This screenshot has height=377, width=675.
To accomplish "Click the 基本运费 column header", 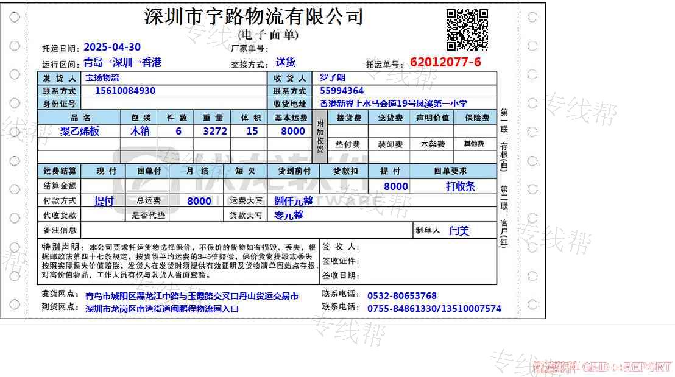I will 291,118.
